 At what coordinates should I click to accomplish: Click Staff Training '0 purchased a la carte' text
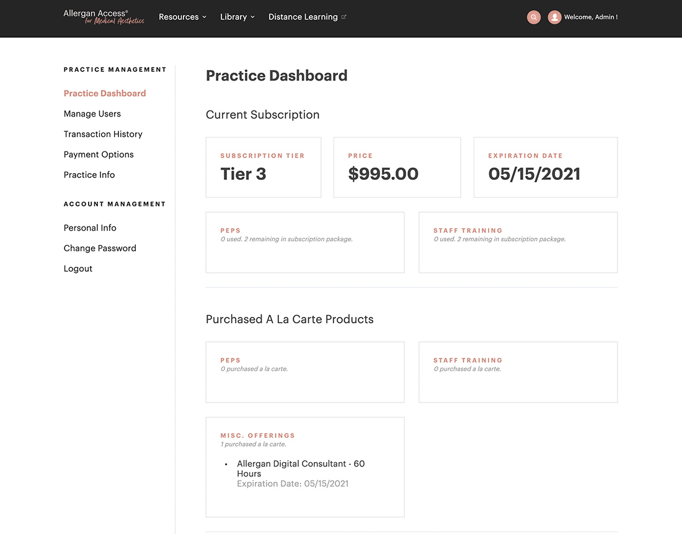[467, 368]
